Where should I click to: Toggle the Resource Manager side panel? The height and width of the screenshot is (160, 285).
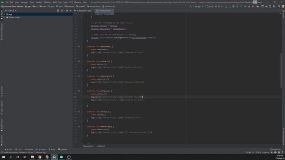coord(2,31)
